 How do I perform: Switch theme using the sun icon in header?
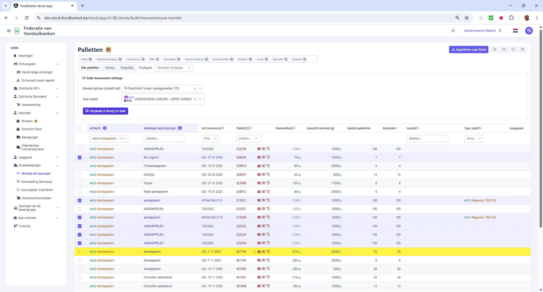(453, 31)
